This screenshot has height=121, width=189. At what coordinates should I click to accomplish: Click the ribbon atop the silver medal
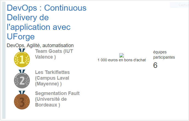pos(22,71)
